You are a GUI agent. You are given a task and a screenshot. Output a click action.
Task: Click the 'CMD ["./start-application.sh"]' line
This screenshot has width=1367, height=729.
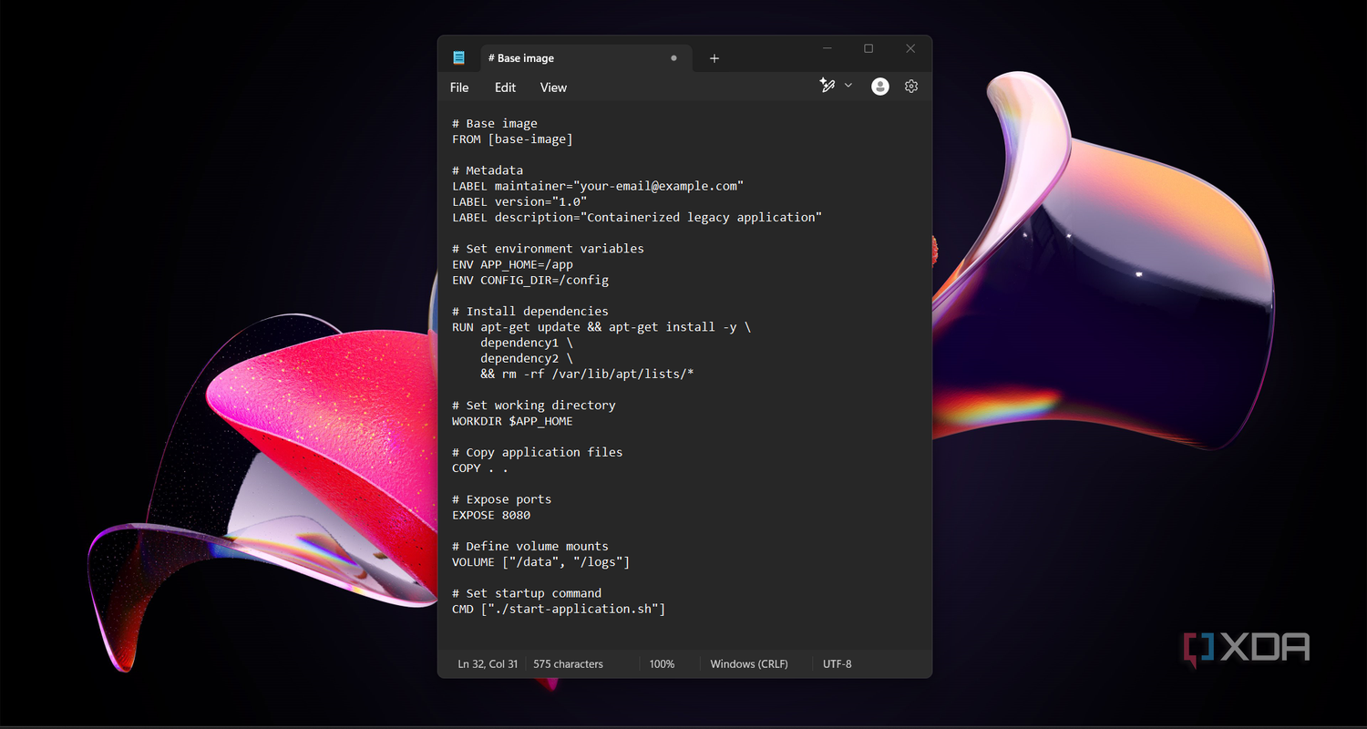point(559,609)
